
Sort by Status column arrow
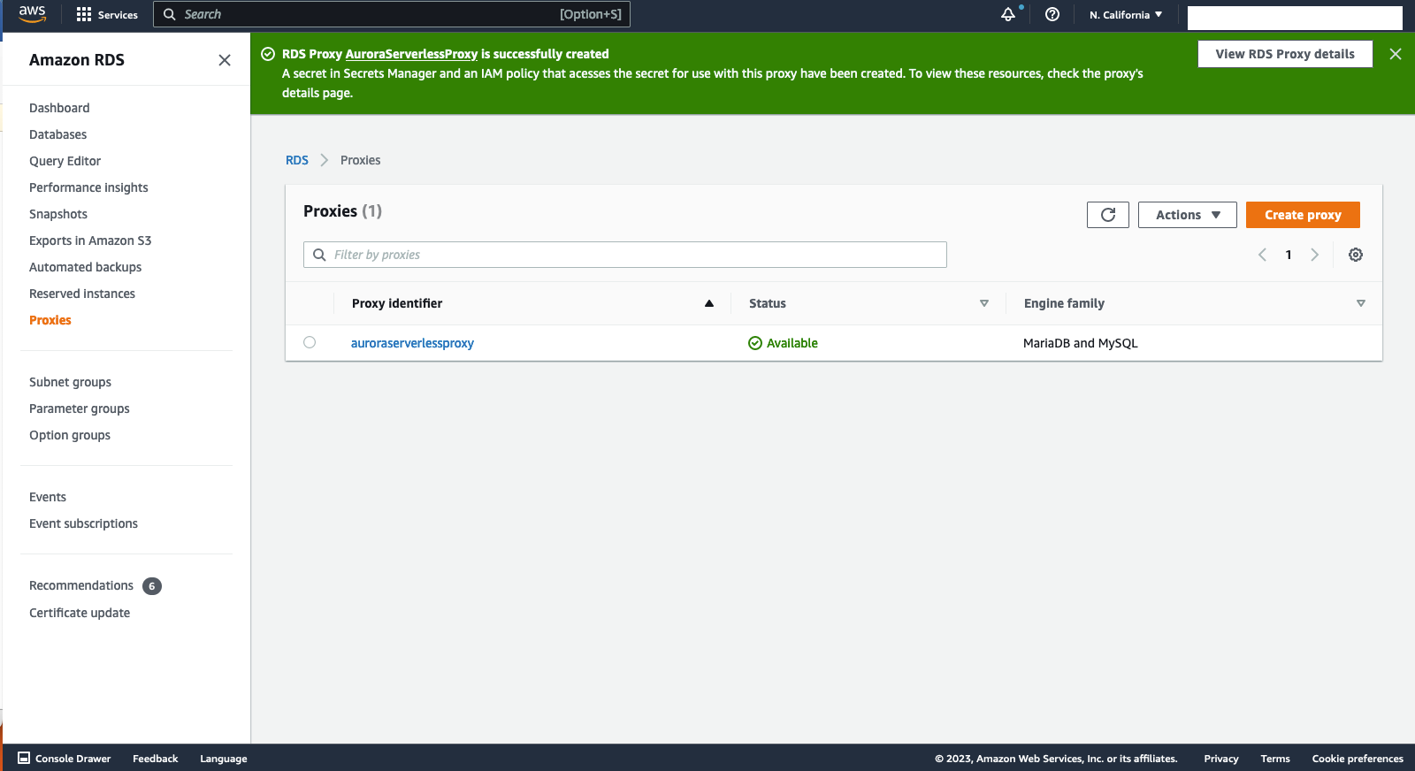pyautogui.click(x=984, y=303)
